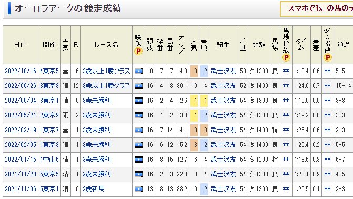
Task: Open 4東京5 meeting link
Action: click(49, 71)
